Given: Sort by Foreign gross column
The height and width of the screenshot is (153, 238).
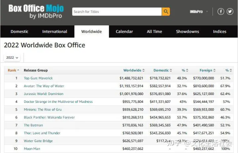Looking at the screenshot, I should [208, 70].
